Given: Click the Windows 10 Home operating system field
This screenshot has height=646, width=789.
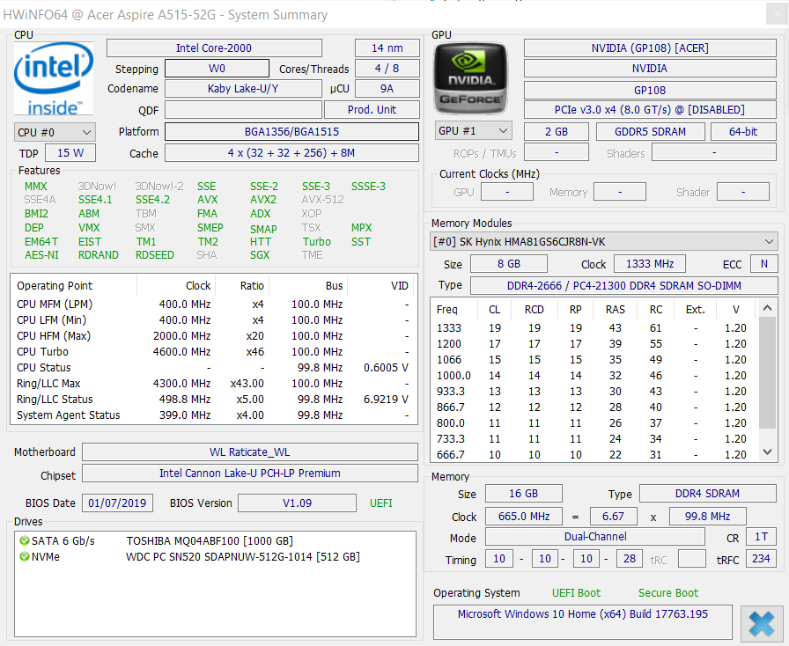Looking at the screenshot, I should pos(583,622).
